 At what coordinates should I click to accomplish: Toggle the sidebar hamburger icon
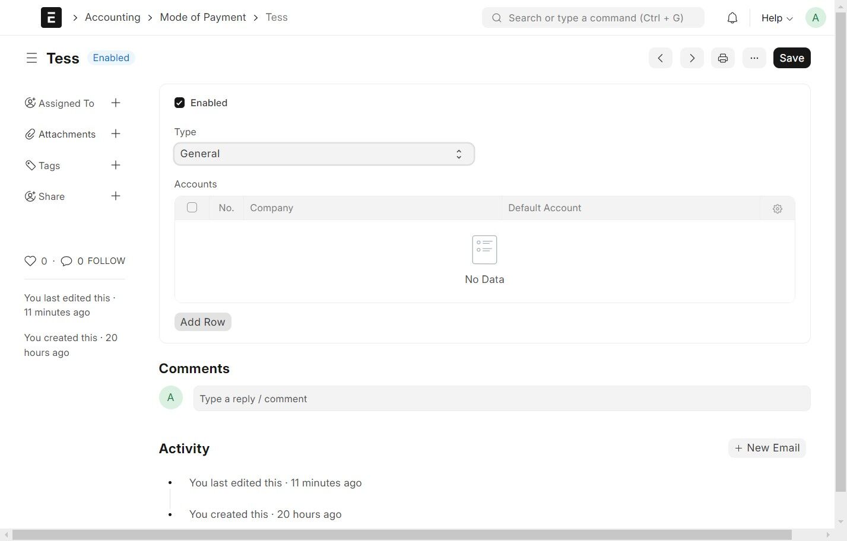tap(31, 58)
